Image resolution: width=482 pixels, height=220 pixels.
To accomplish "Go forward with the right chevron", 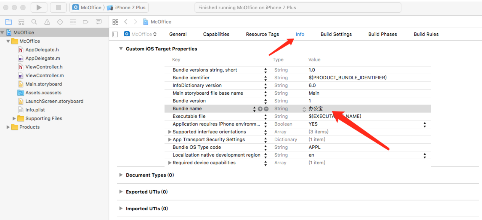I will [x=136, y=22].
